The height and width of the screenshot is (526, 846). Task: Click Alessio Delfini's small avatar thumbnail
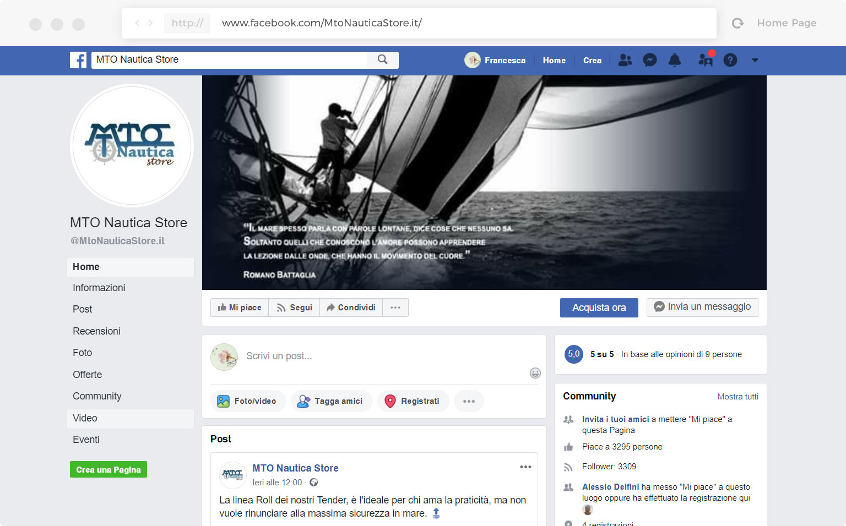click(588, 510)
